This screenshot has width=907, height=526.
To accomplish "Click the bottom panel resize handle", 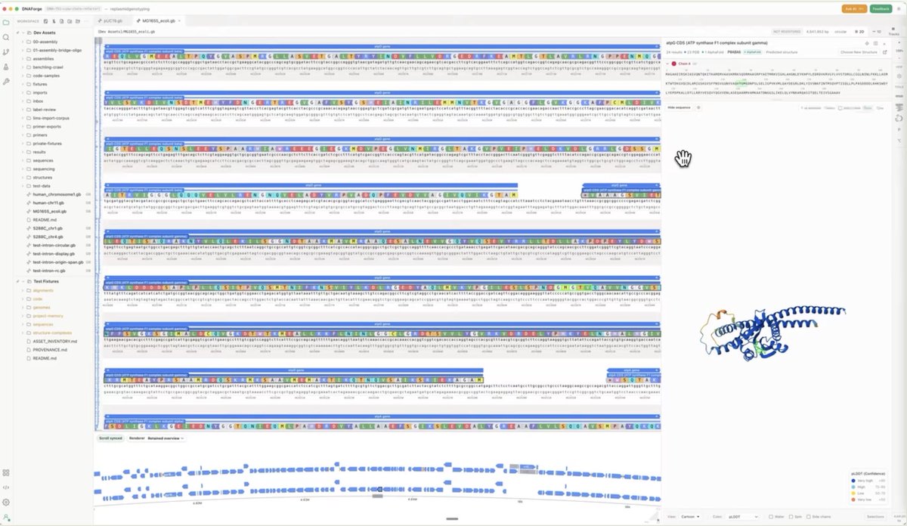I will (x=452, y=518).
